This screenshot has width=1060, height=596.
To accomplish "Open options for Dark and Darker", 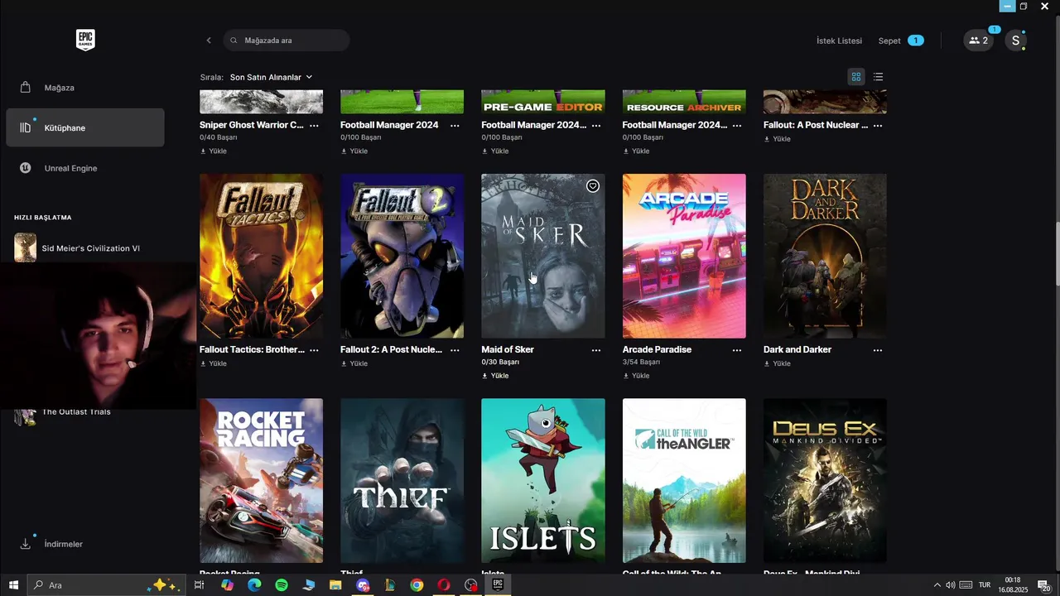I will pyautogui.click(x=877, y=350).
